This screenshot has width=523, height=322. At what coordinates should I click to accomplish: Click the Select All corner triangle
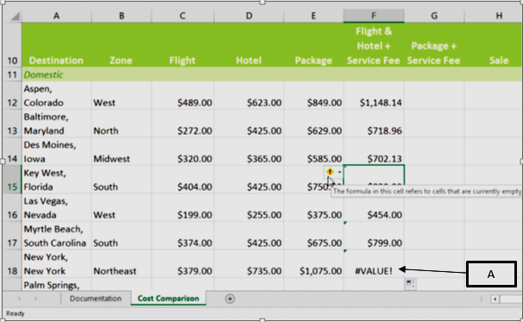coord(15,16)
